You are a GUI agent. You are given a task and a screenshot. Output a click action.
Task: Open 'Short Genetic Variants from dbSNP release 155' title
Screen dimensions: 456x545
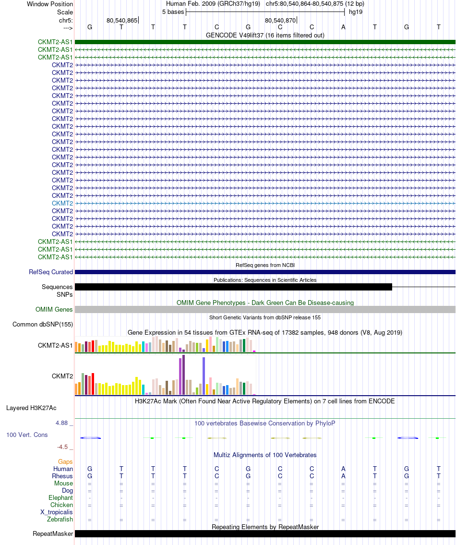[265, 318]
